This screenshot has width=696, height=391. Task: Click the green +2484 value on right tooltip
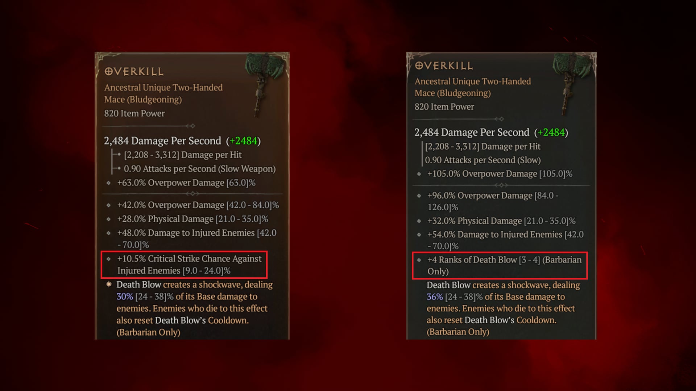551,133
